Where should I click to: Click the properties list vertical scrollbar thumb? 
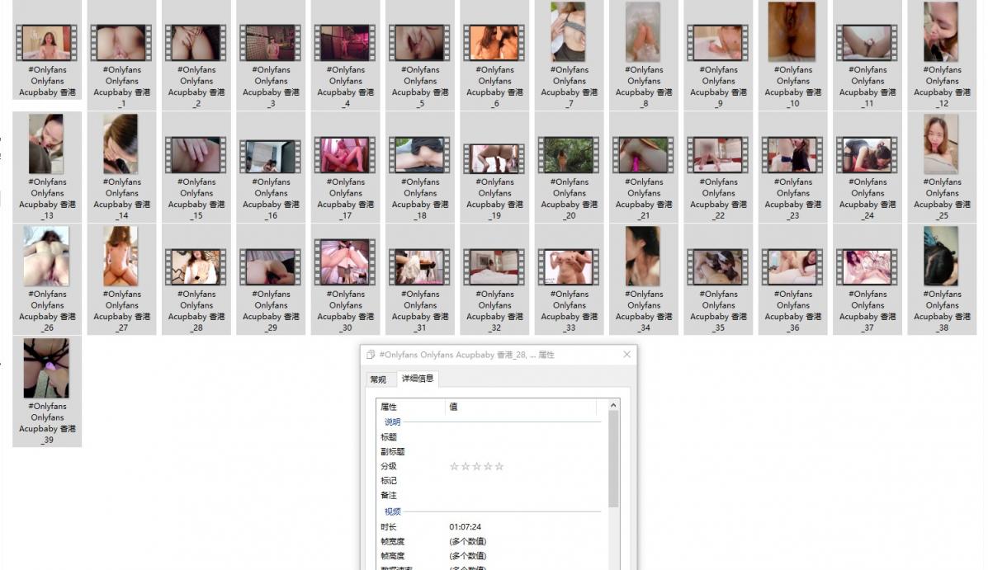[613, 458]
